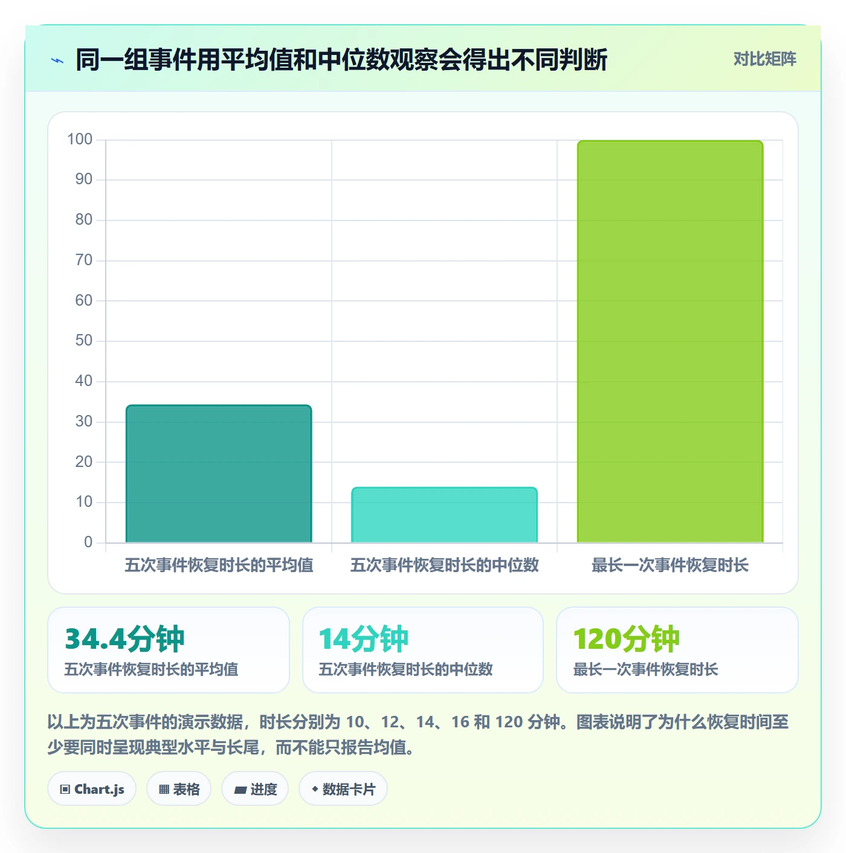846x853 pixels.
Task: Open the 120分钟 data card
Action: coord(677,650)
